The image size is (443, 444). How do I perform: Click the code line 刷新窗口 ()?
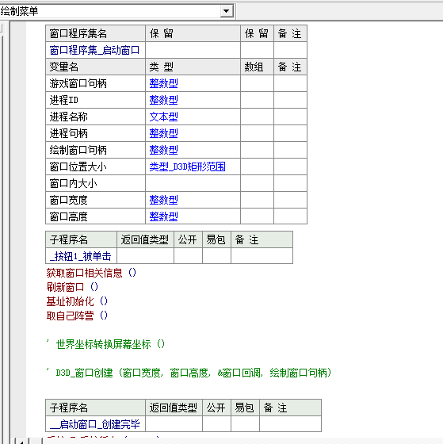click(x=72, y=287)
